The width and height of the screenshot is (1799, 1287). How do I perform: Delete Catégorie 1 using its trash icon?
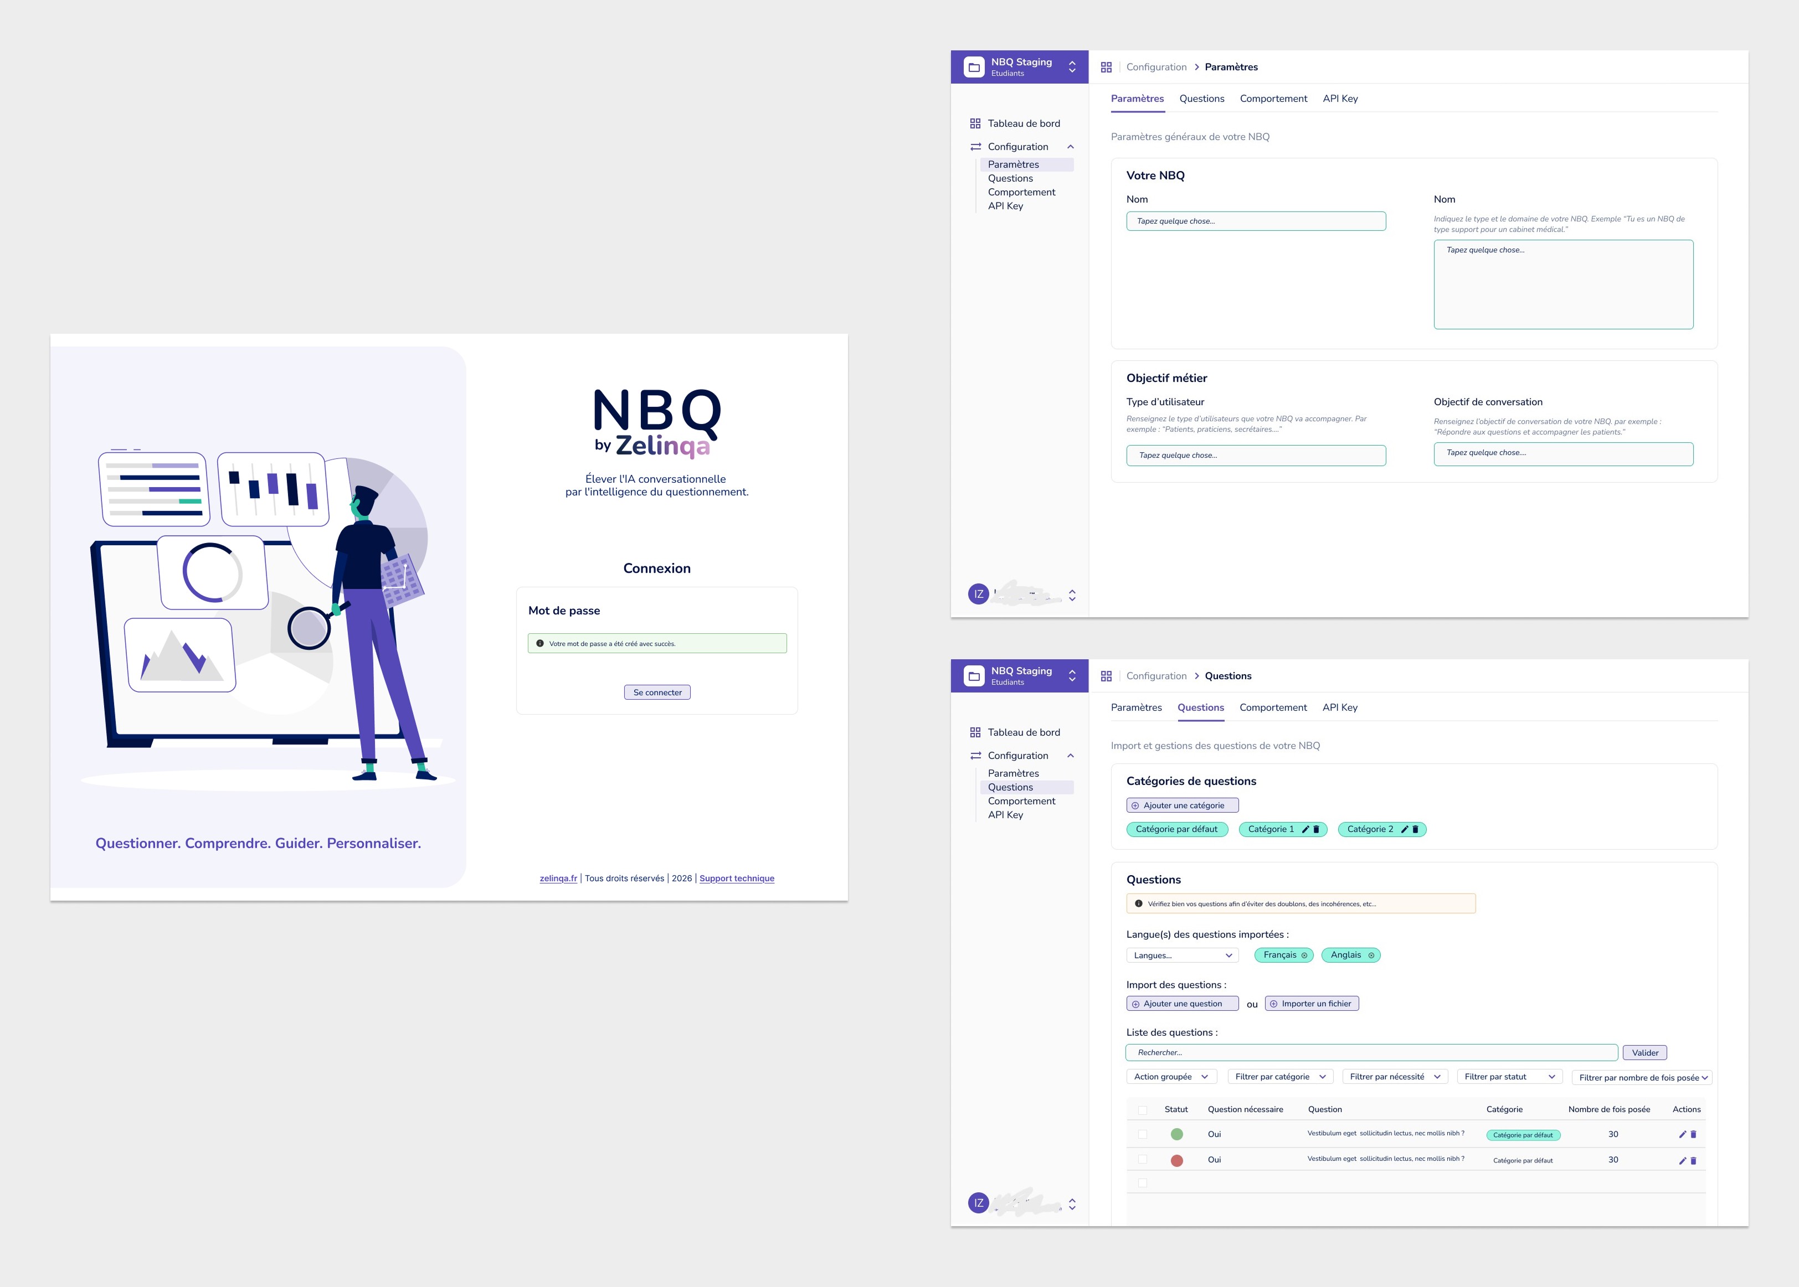[1316, 829]
